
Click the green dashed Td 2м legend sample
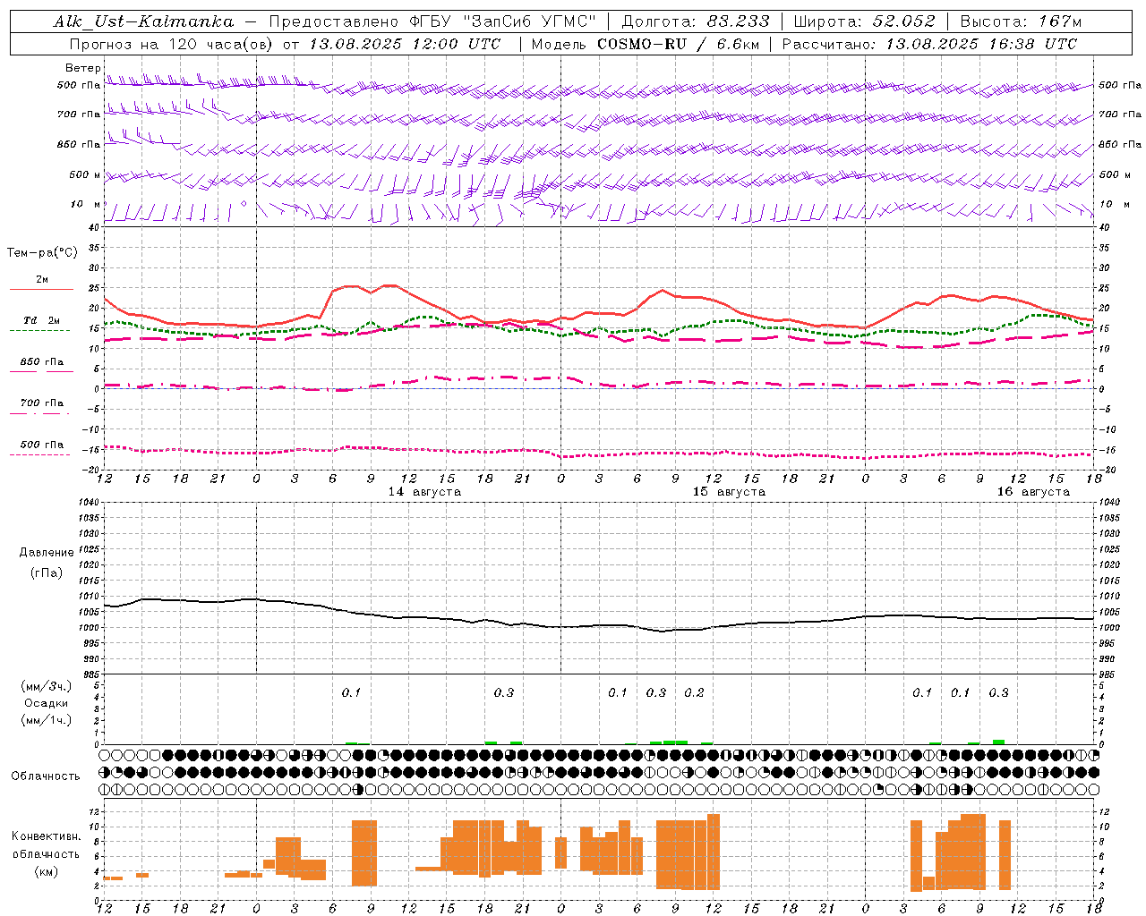pos(39,330)
